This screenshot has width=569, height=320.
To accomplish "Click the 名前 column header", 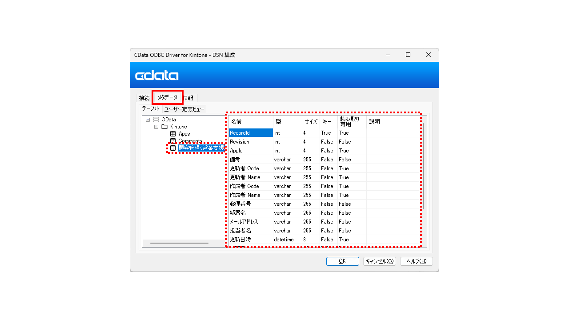I will [x=251, y=122].
